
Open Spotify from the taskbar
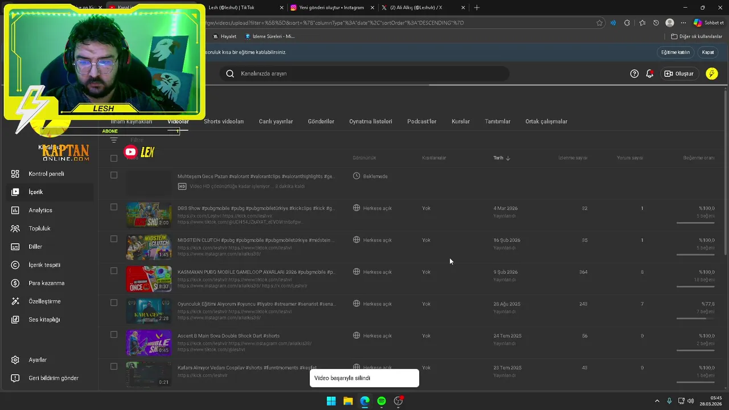click(x=382, y=401)
